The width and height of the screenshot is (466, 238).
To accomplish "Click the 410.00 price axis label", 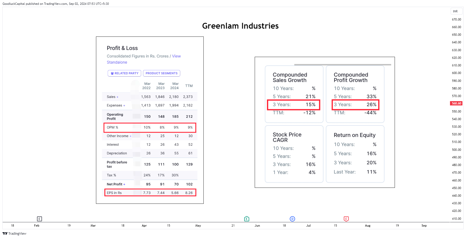I will [456, 219].
